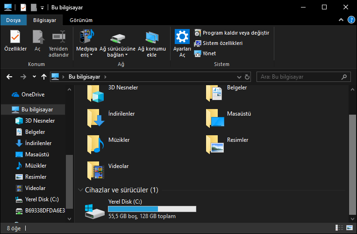Open the Dosya menu tab
The height and width of the screenshot is (234, 357).
[x=13, y=21]
